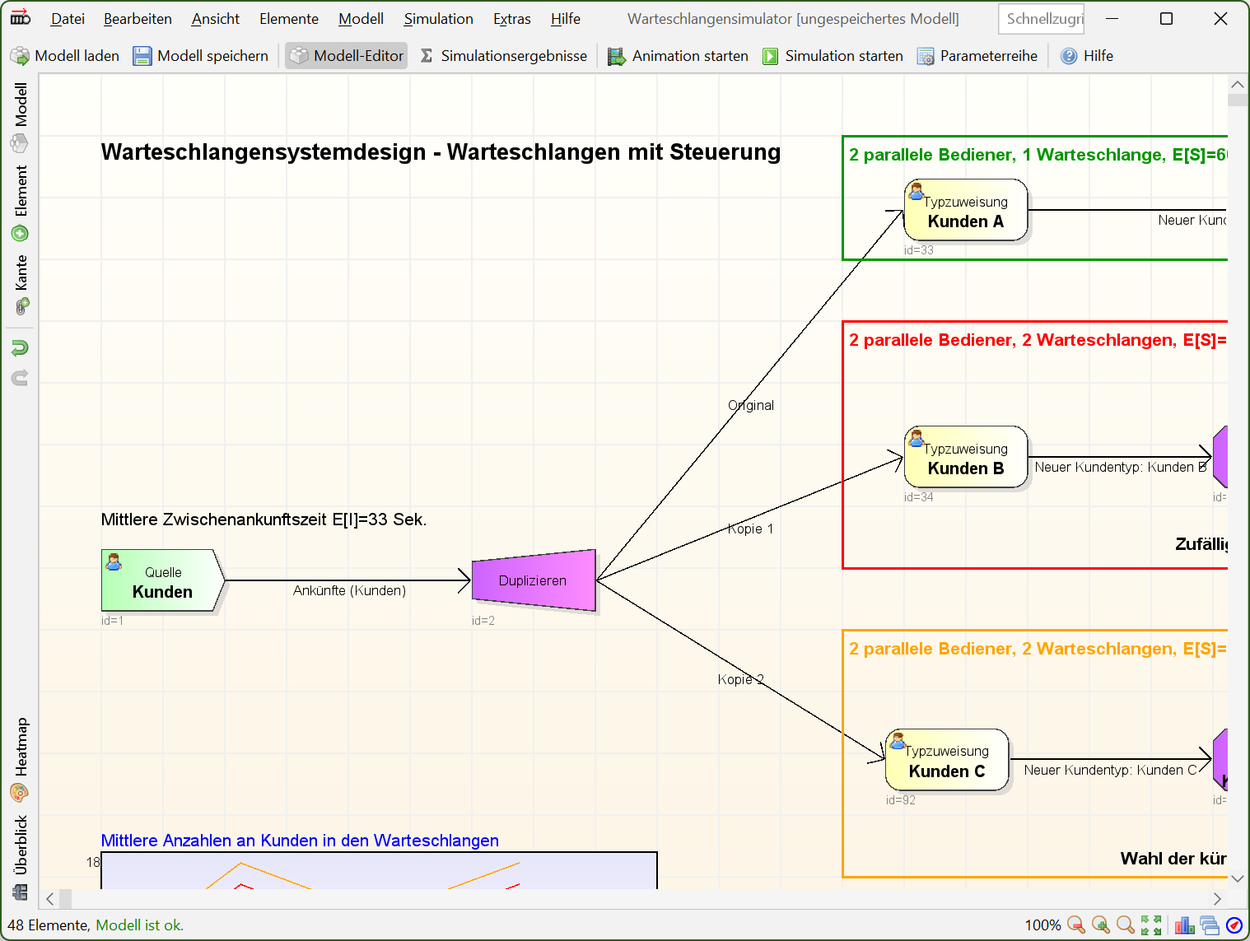1250x941 pixels.
Task: Click vertical scrollbar down arrow
Action: 1238,878
